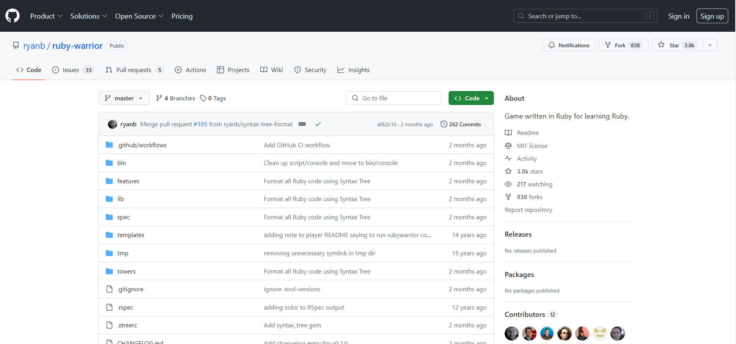This screenshot has width=736, height=344.
Task: Open the tmp folder
Action: (x=123, y=253)
